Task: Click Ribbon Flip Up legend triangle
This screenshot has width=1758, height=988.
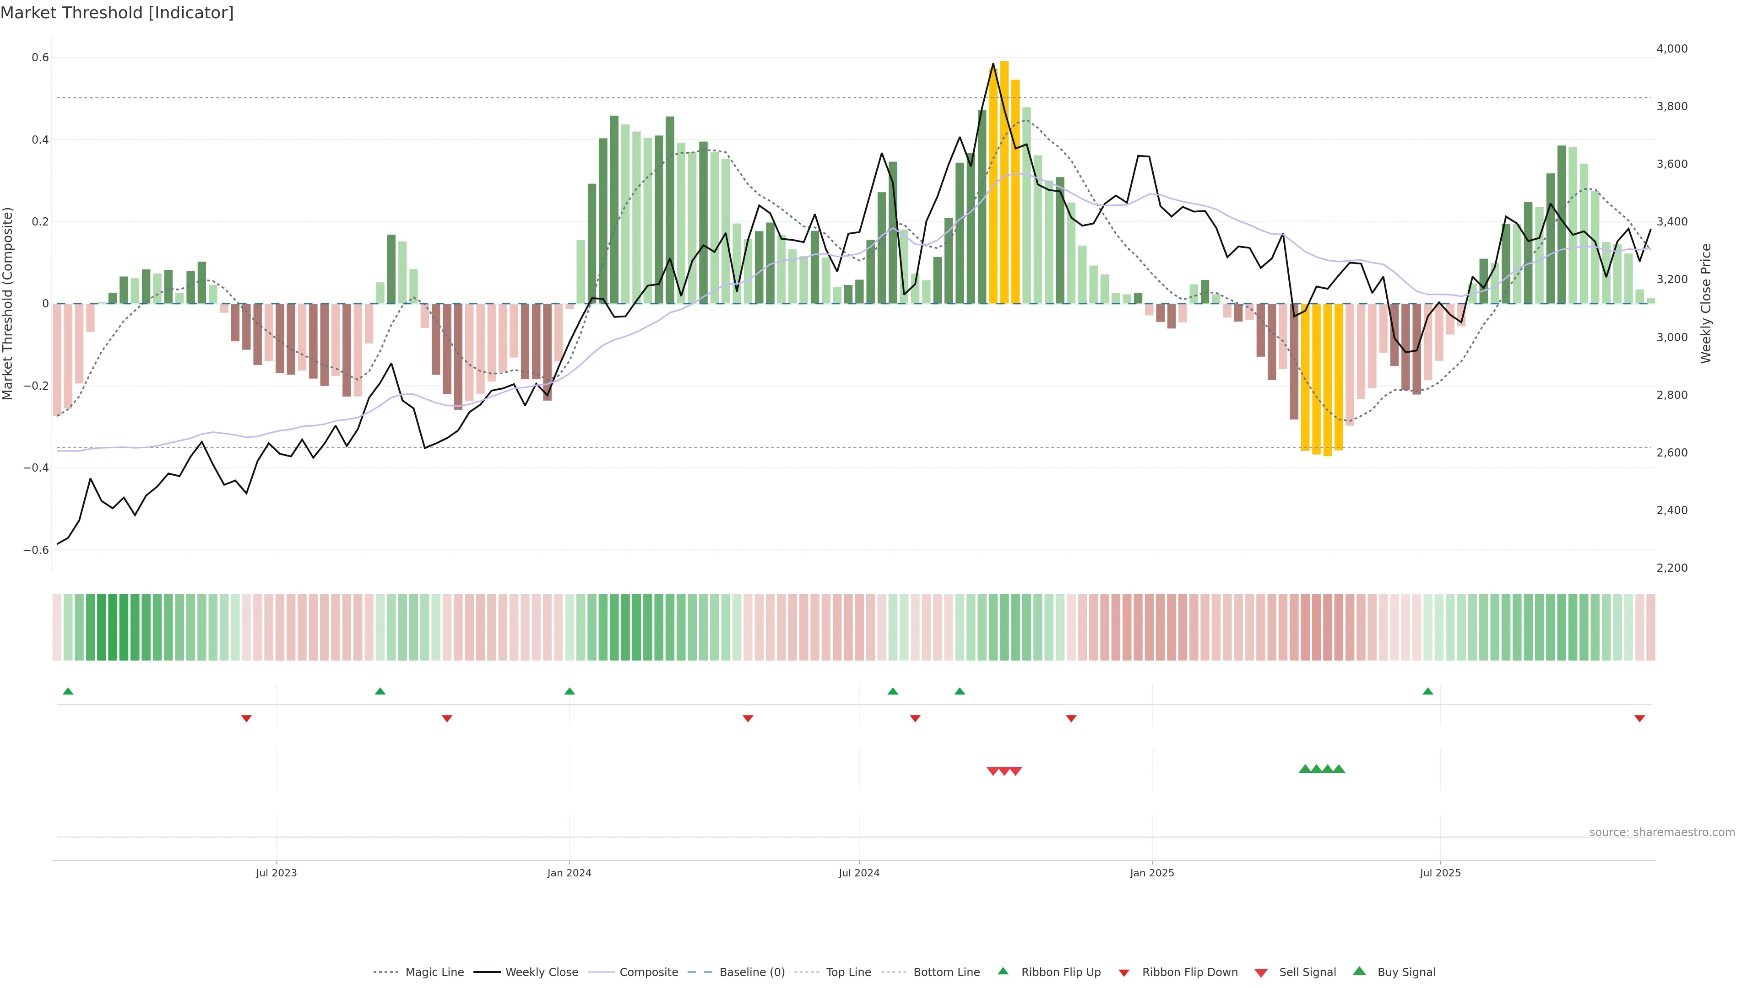Action: (x=1003, y=971)
